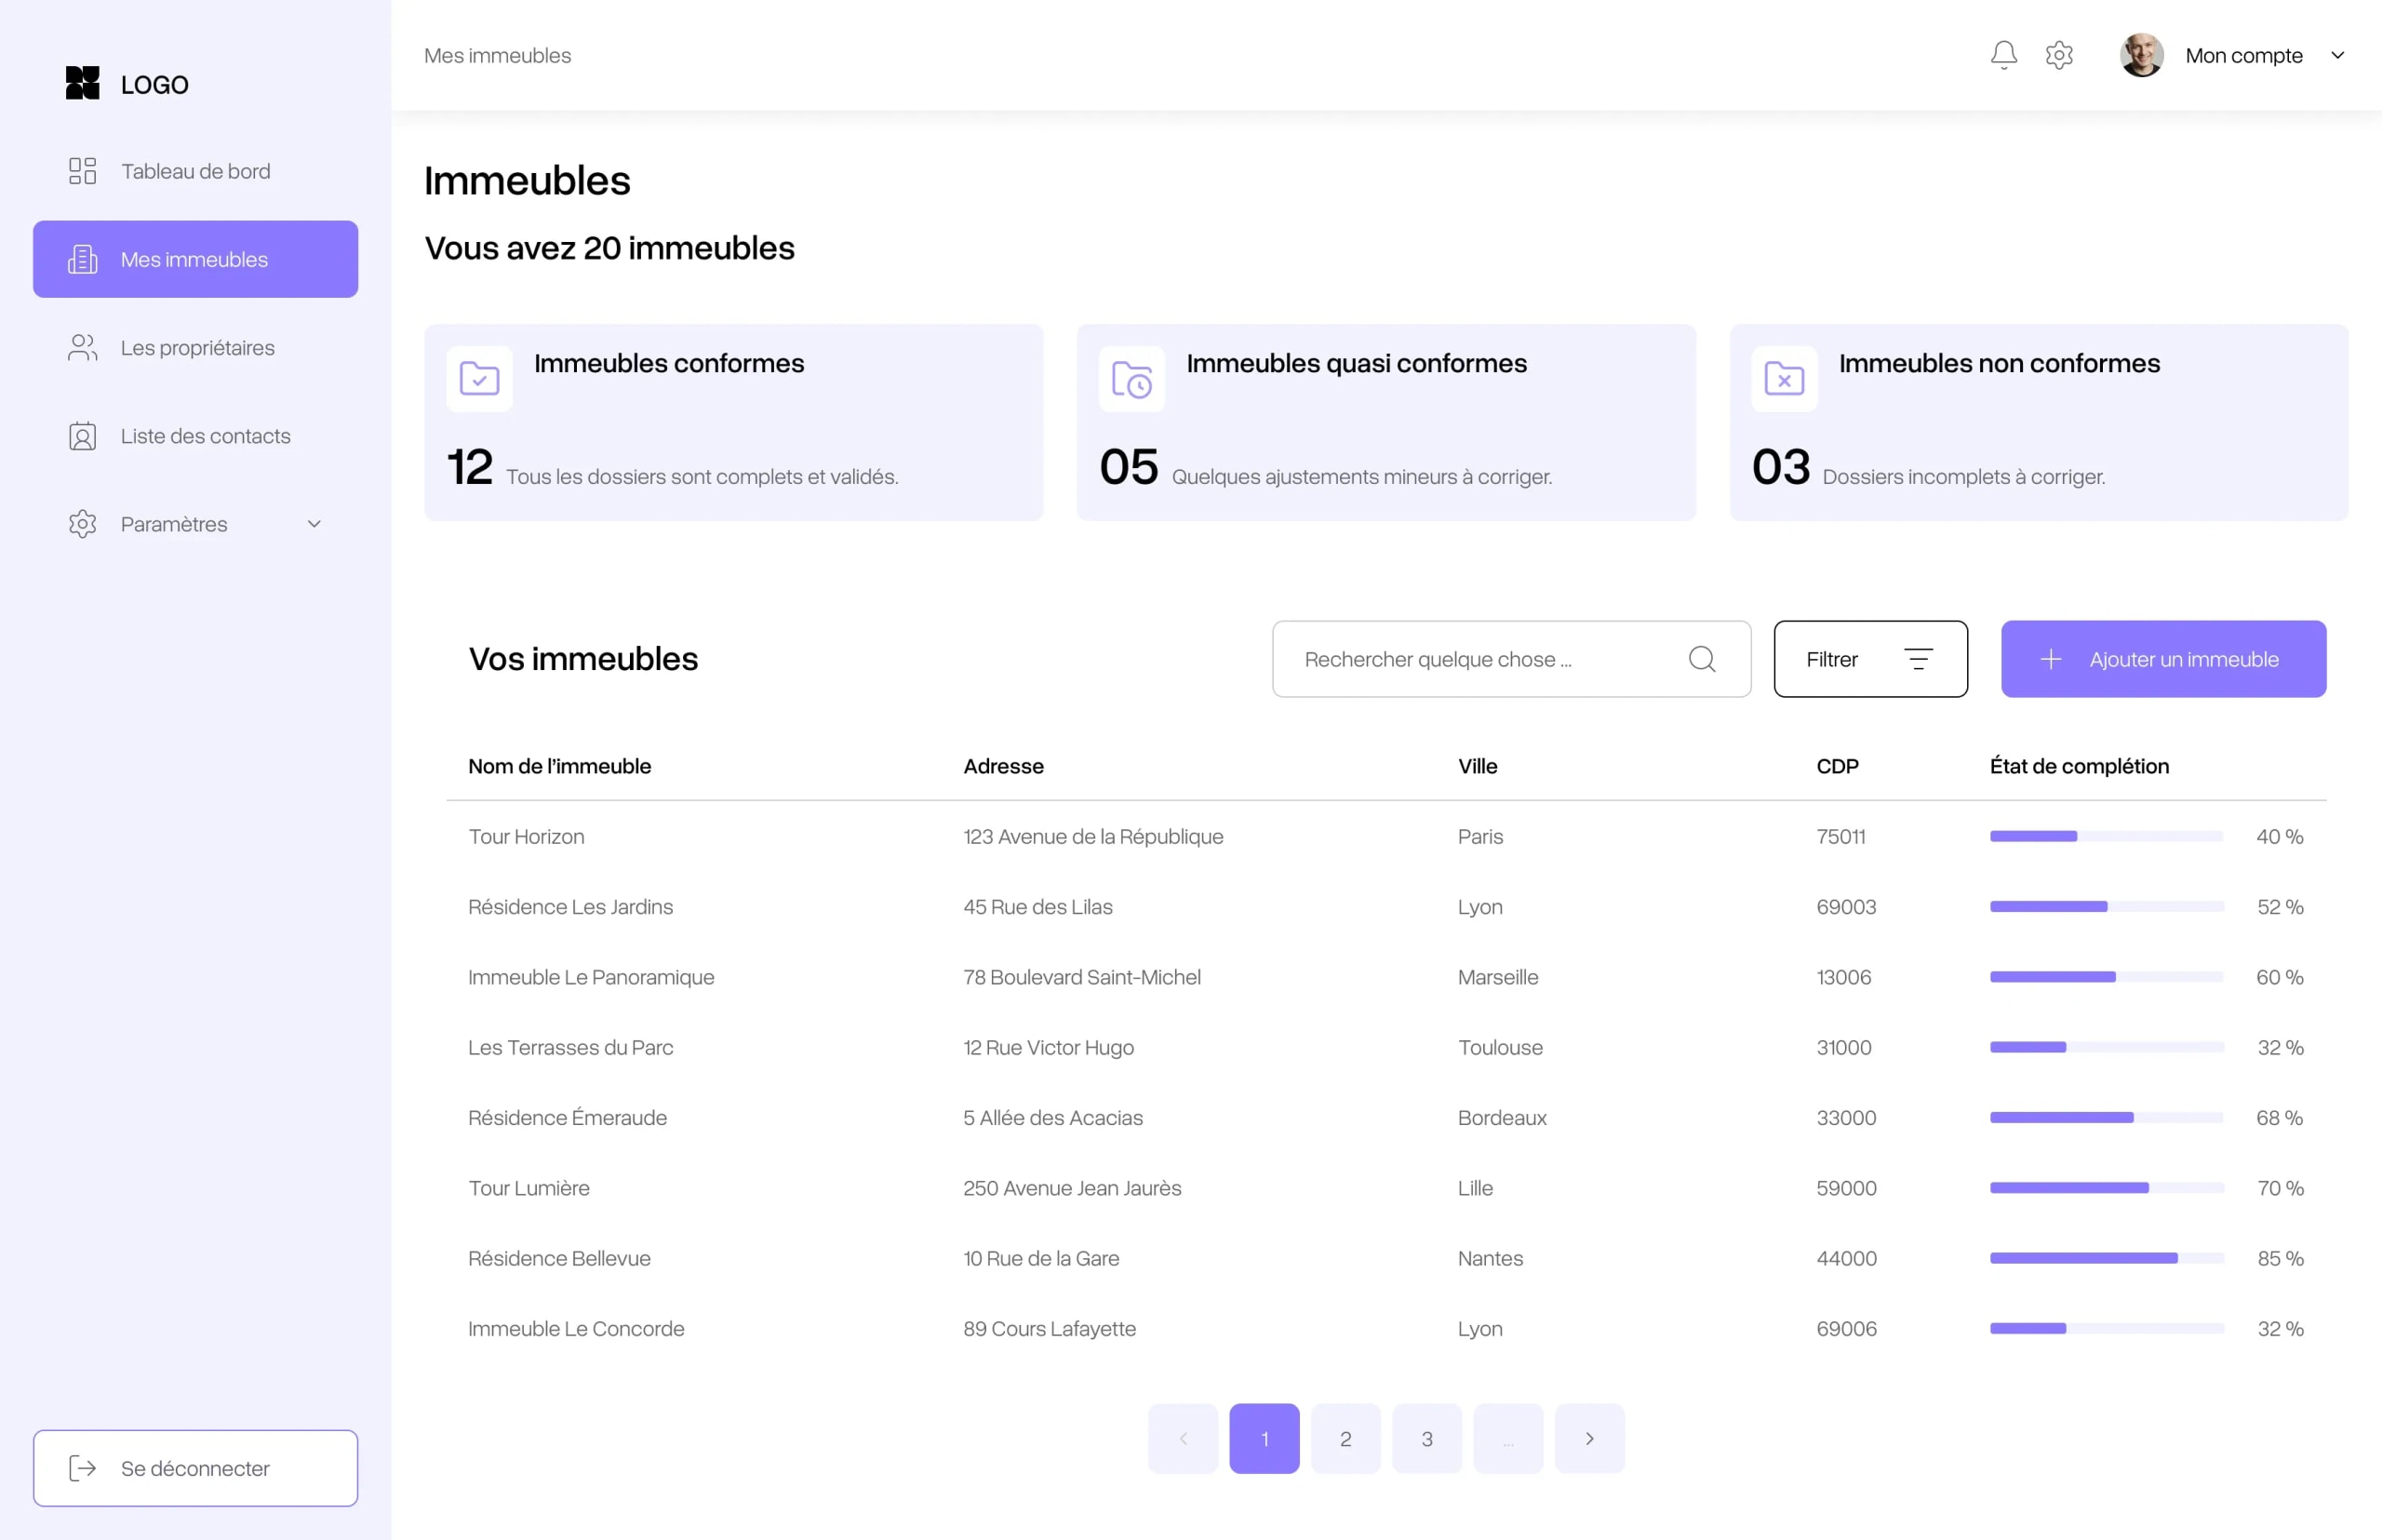Open the Mon compte account label
2382x1540 pixels.
(x=2243, y=55)
